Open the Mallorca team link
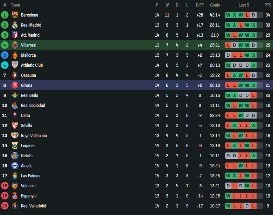The image size is (273, 215). (x=28, y=55)
